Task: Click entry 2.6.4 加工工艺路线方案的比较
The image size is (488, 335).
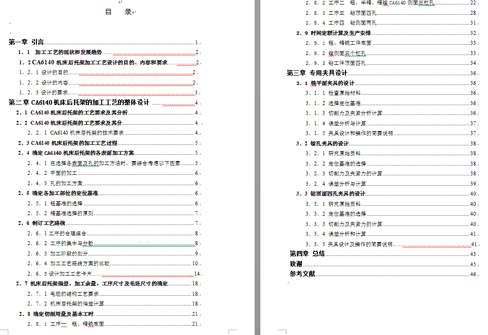Action: [x=114, y=263]
